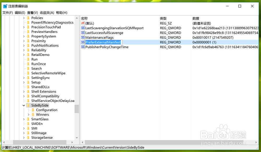261x152 pixels.
Task: Click the Registry Editor app icon in title bar
Action: (x=5, y=6)
